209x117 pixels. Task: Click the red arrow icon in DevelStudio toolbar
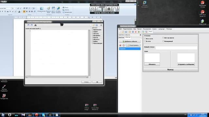tap(136, 32)
